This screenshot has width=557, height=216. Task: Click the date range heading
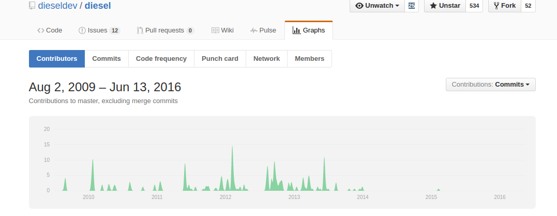point(105,87)
